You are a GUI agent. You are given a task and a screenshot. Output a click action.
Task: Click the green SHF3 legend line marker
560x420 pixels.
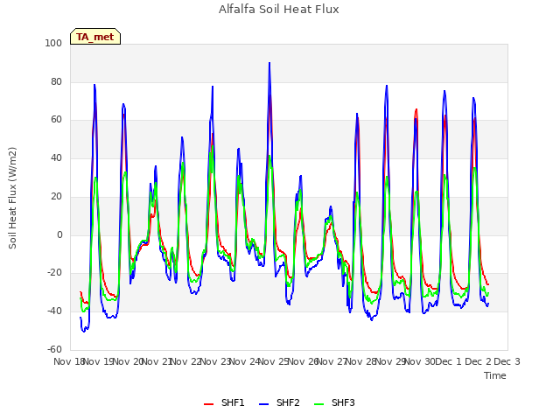pyautogui.click(x=318, y=404)
